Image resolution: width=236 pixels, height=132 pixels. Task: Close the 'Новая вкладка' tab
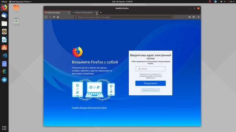pyautogui.click(x=69, y=12)
